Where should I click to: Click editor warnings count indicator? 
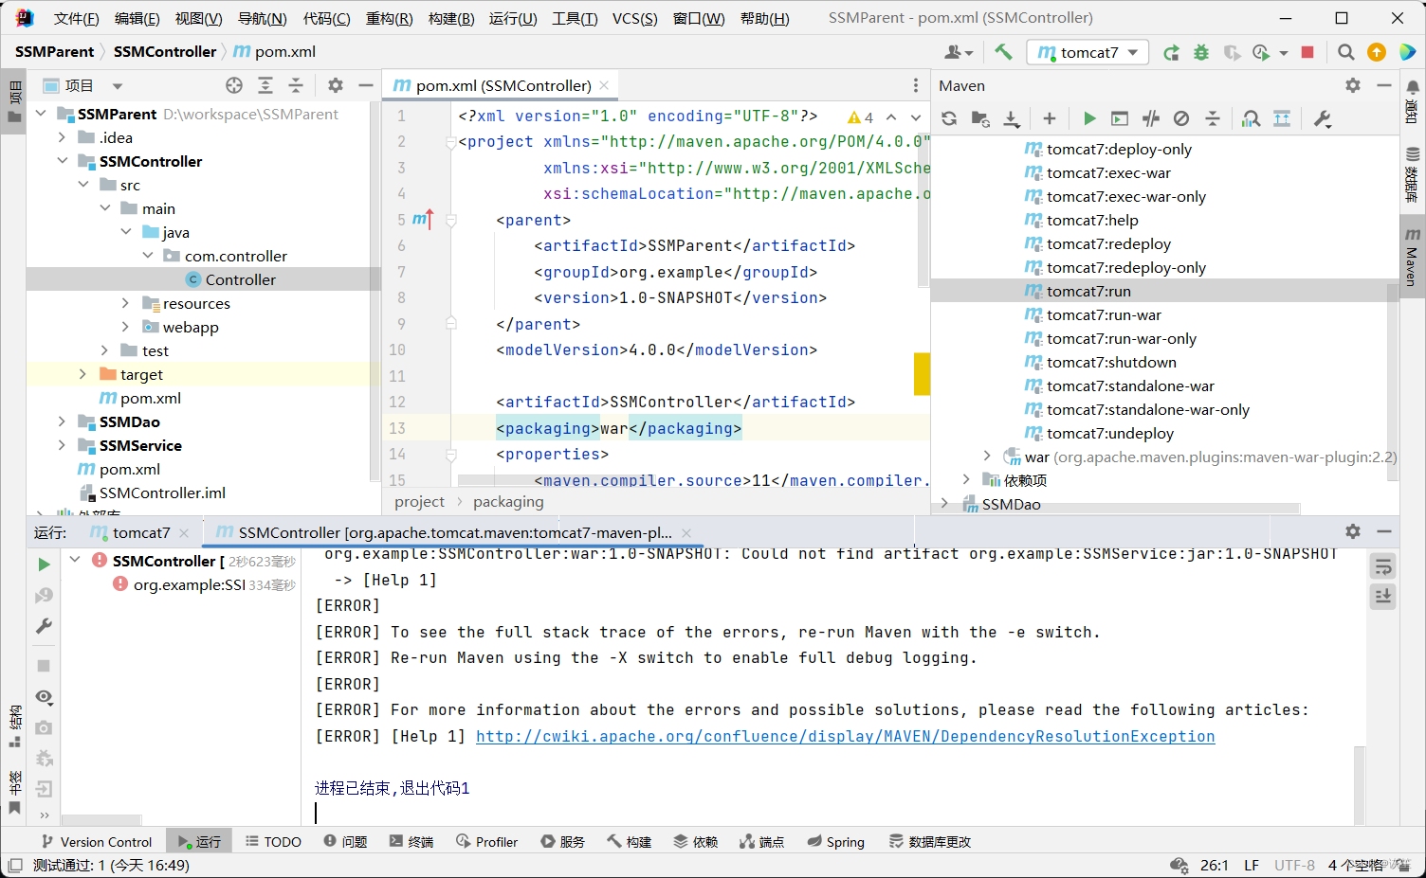(860, 117)
